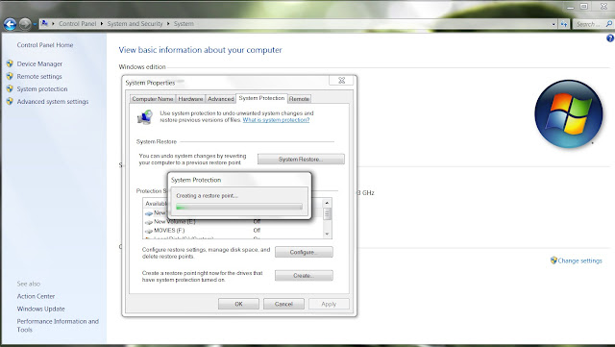Open Advanced system settings link
The height and width of the screenshot is (347, 615).
[x=53, y=101]
